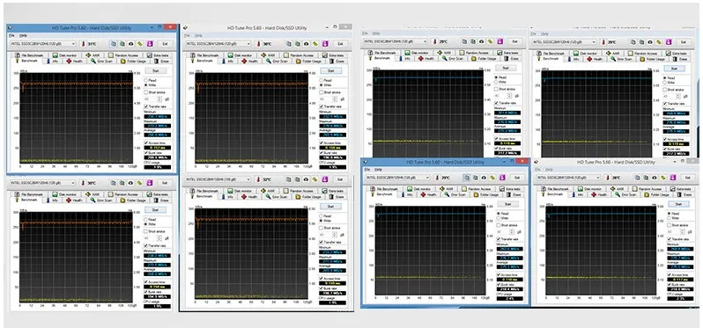
Task: Select the Write radio button in top-left window
Action: (151, 84)
